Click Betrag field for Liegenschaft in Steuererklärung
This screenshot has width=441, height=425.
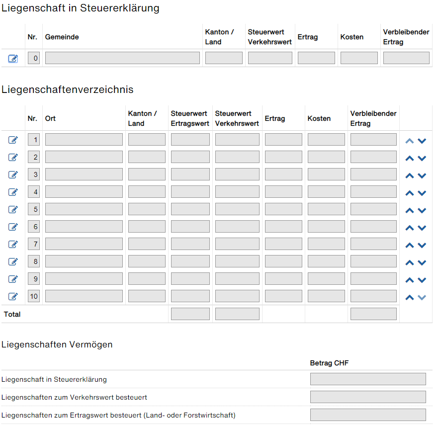(368, 379)
